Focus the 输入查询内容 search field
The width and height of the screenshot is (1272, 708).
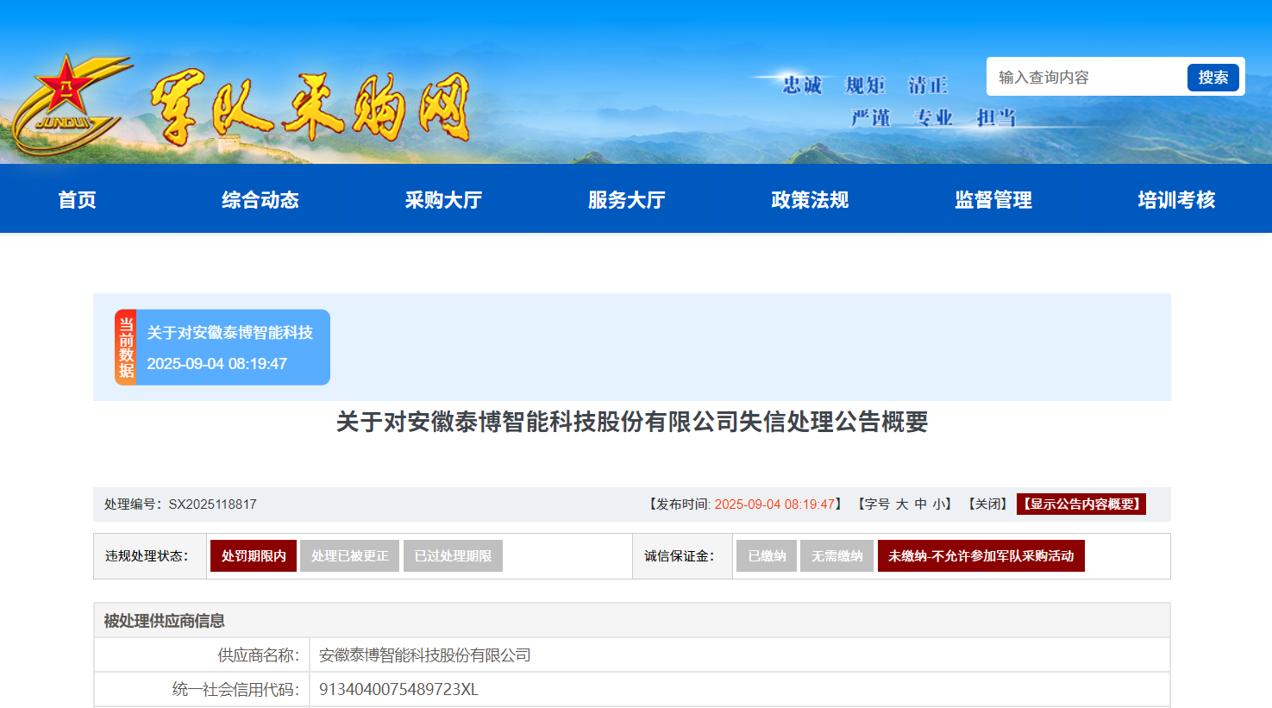(x=1088, y=78)
